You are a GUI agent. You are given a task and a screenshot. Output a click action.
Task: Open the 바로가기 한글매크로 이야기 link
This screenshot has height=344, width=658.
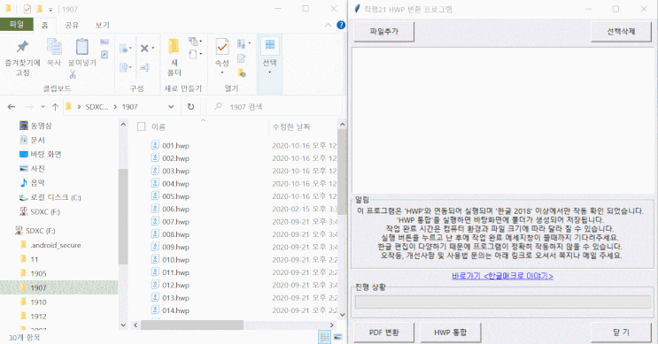[502, 276]
